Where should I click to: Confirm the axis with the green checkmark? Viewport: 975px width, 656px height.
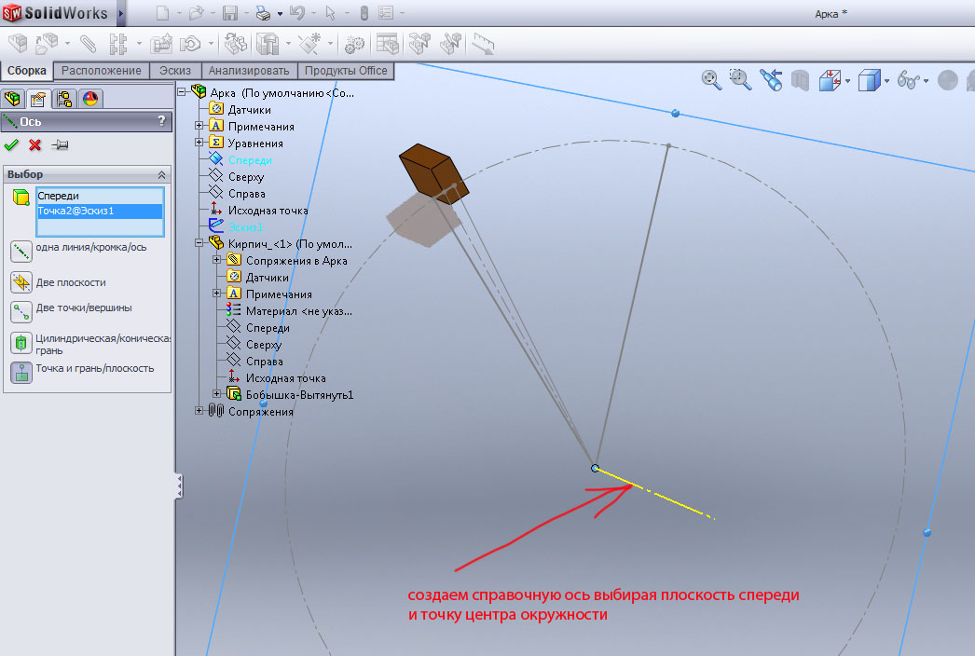[11, 144]
